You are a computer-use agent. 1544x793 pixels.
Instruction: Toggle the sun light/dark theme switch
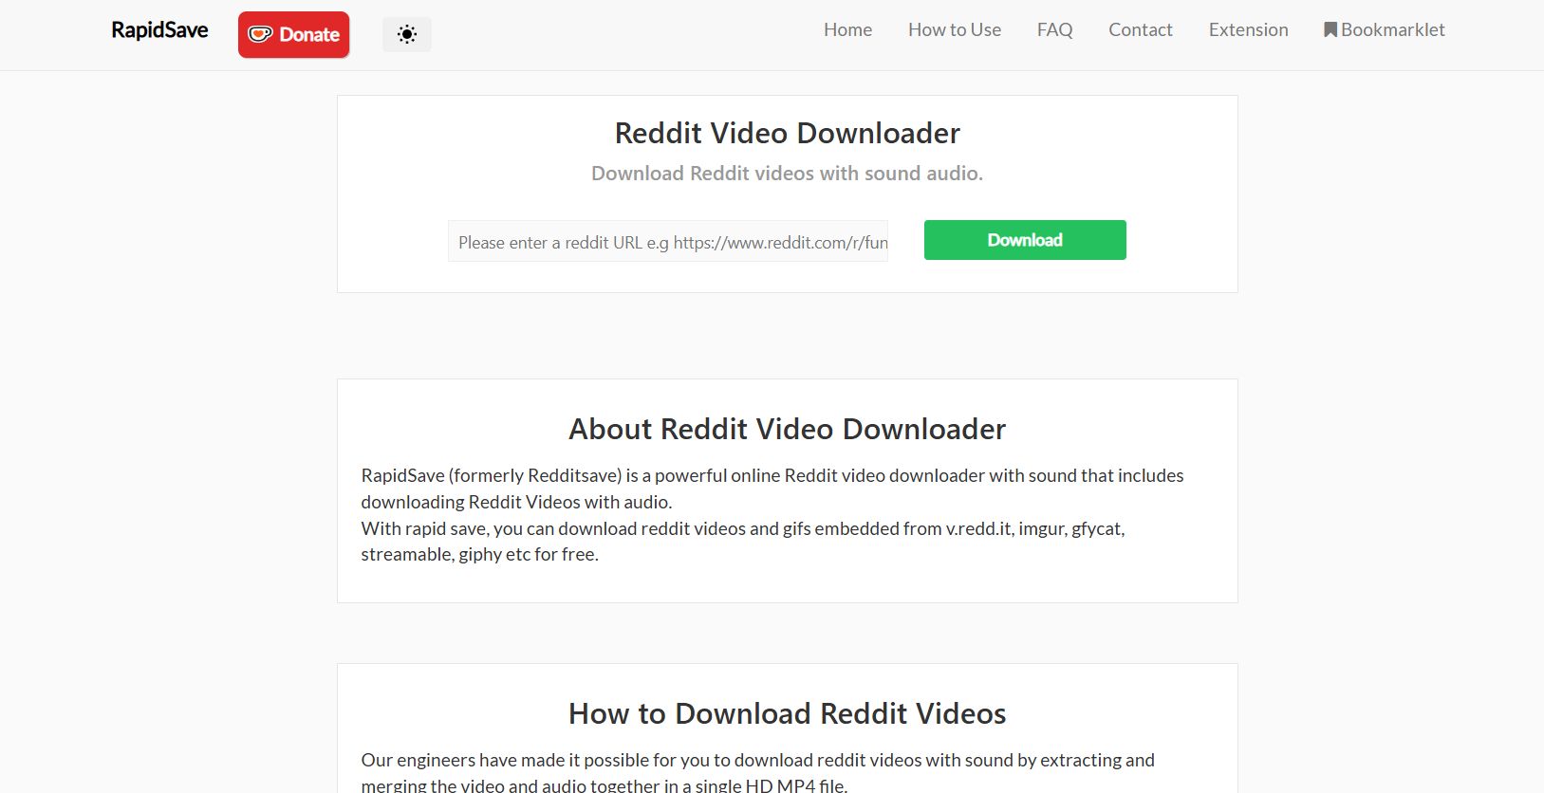coord(407,35)
